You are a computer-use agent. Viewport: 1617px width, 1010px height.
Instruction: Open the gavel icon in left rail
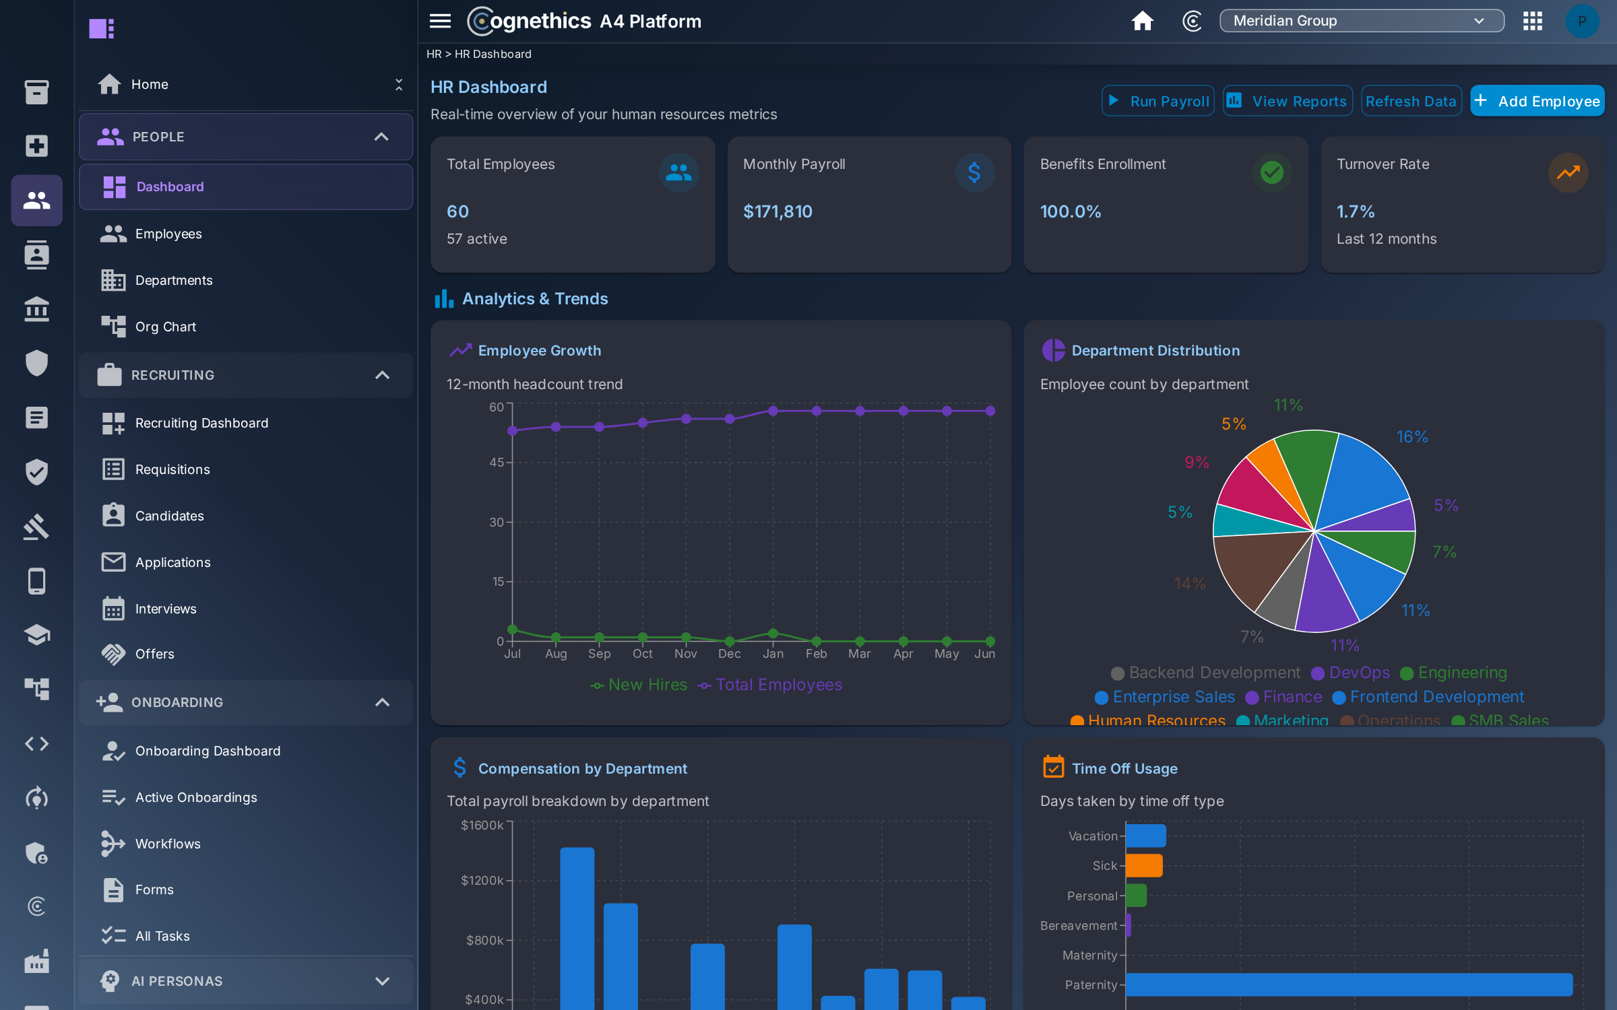point(36,527)
